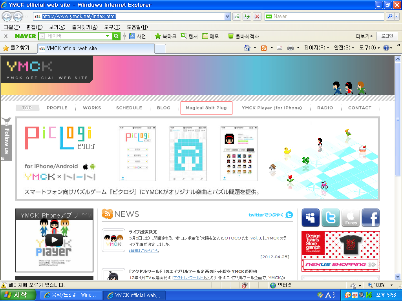This screenshot has width=402, height=301.
Task: Open the 도움말(H) menu
Action: coord(137,27)
